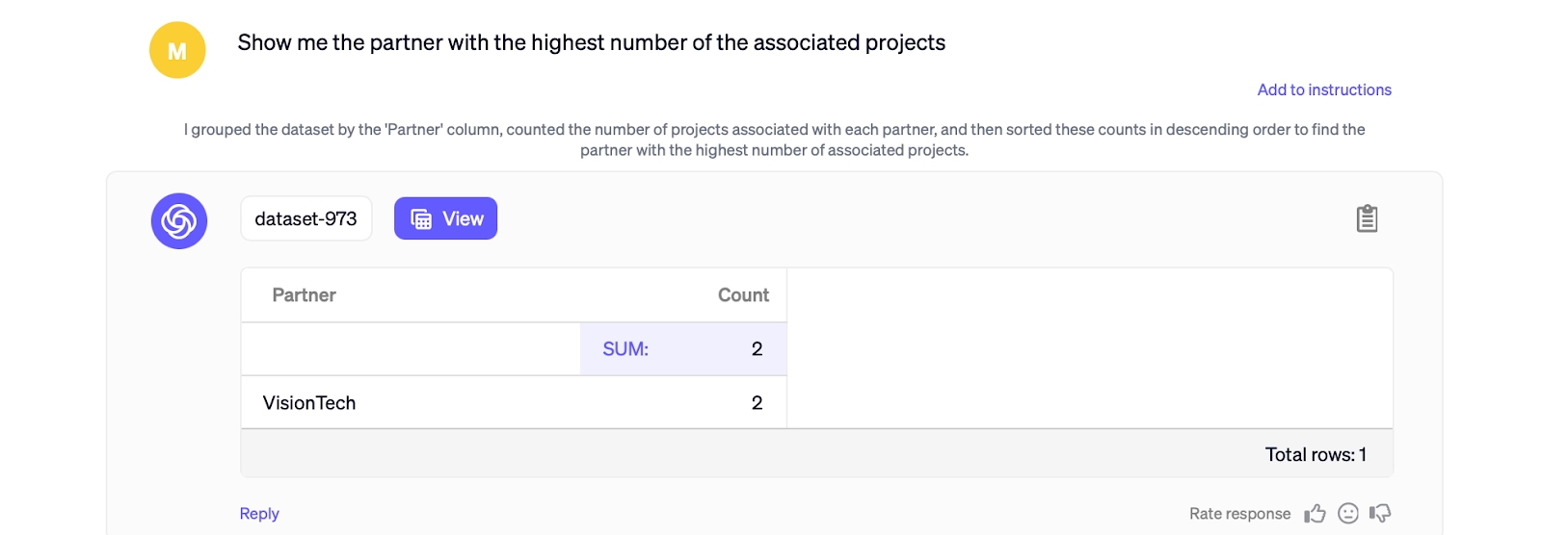
Task: Click the Rate response label
Action: pos(1239,514)
